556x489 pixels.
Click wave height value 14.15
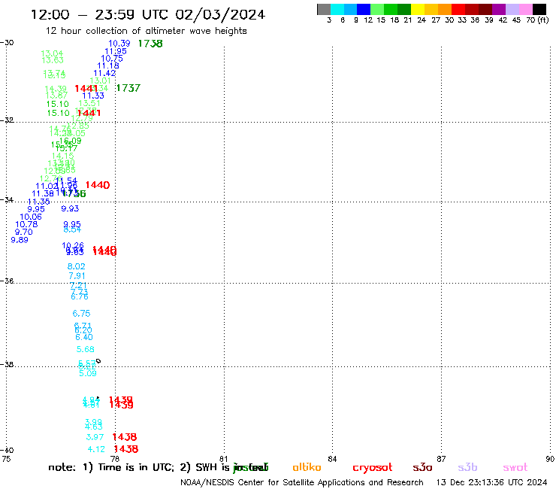pyautogui.click(x=63, y=156)
